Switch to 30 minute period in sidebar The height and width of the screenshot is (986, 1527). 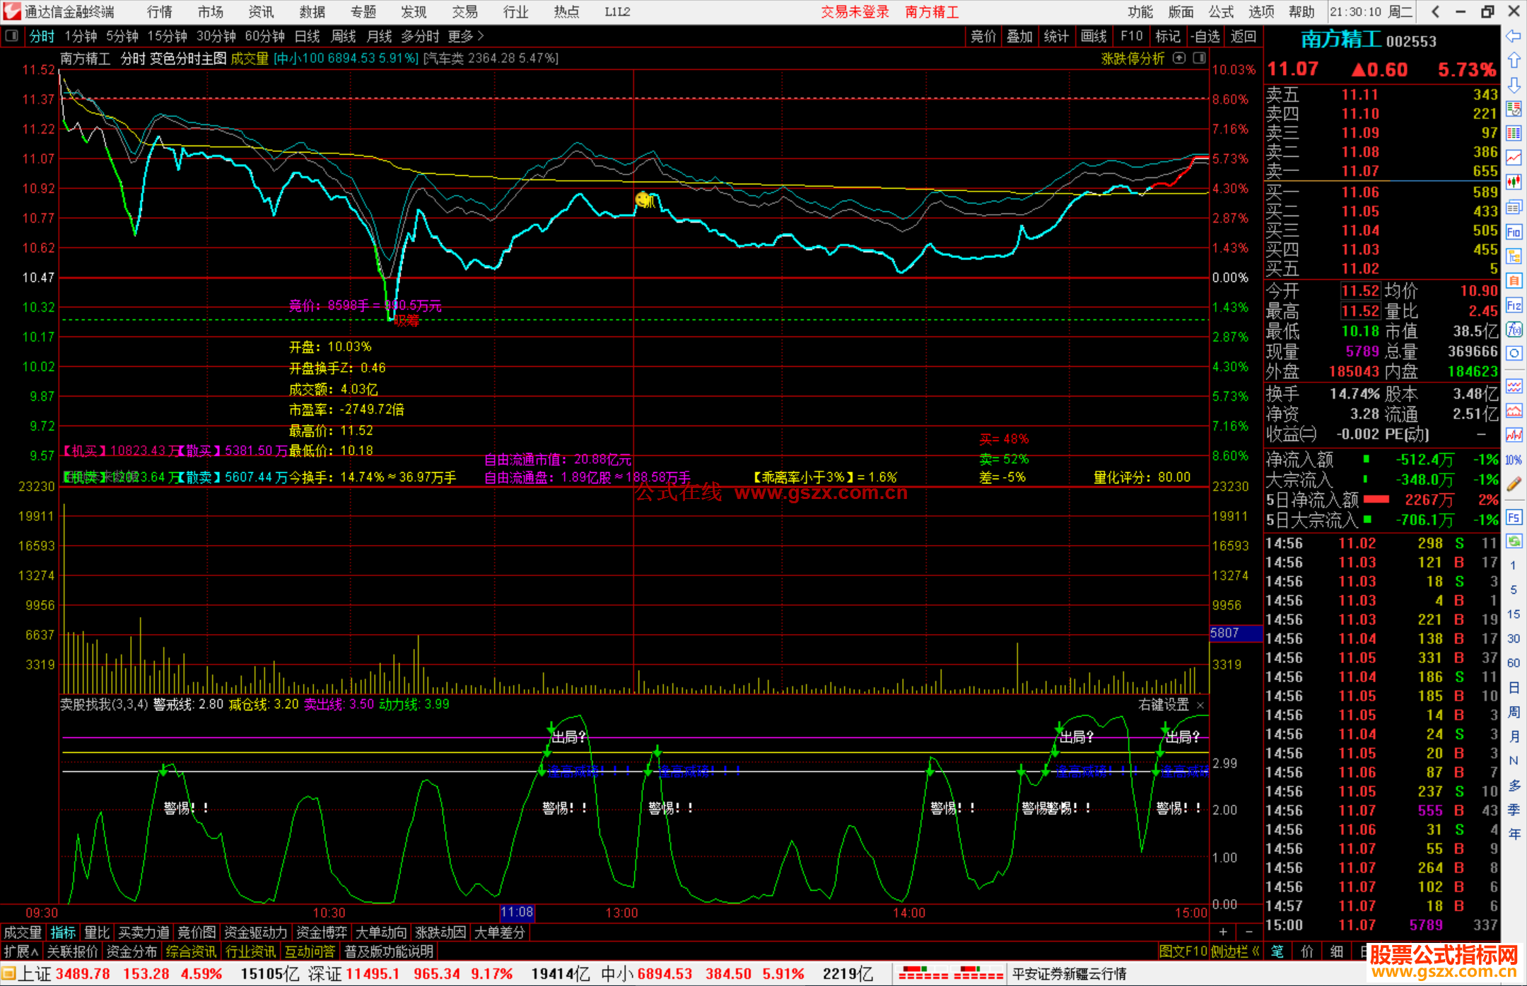(1514, 638)
